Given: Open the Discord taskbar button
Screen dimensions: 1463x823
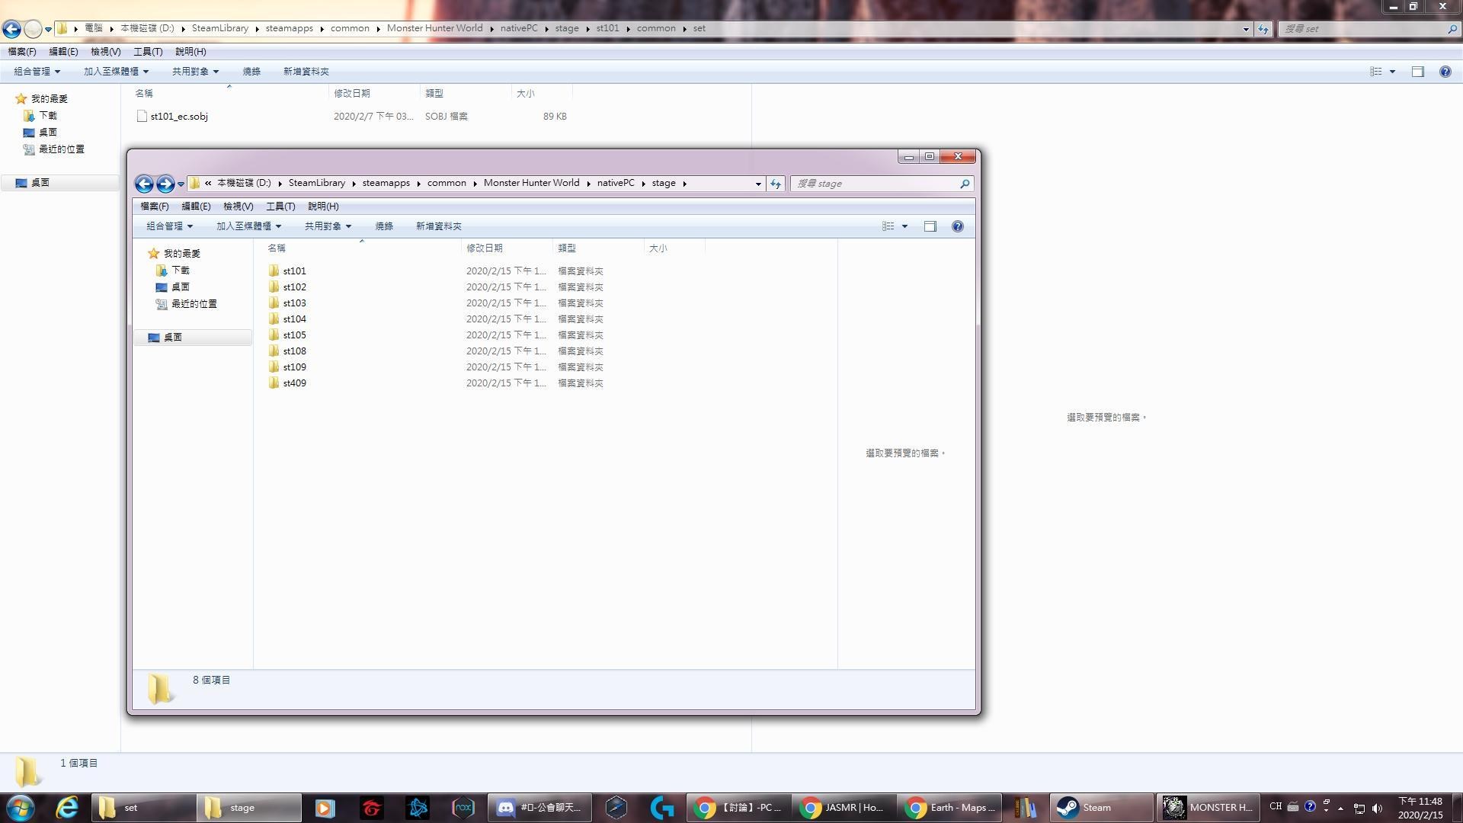Looking at the screenshot, I should coord(539,808).
